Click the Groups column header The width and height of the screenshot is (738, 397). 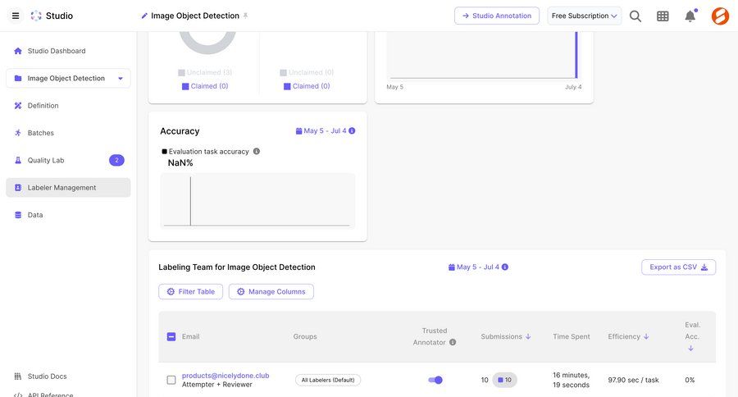pos(305,337)
